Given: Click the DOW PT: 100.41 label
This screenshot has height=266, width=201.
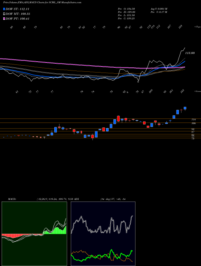Looking at the screenshot, I should (18, 19).
